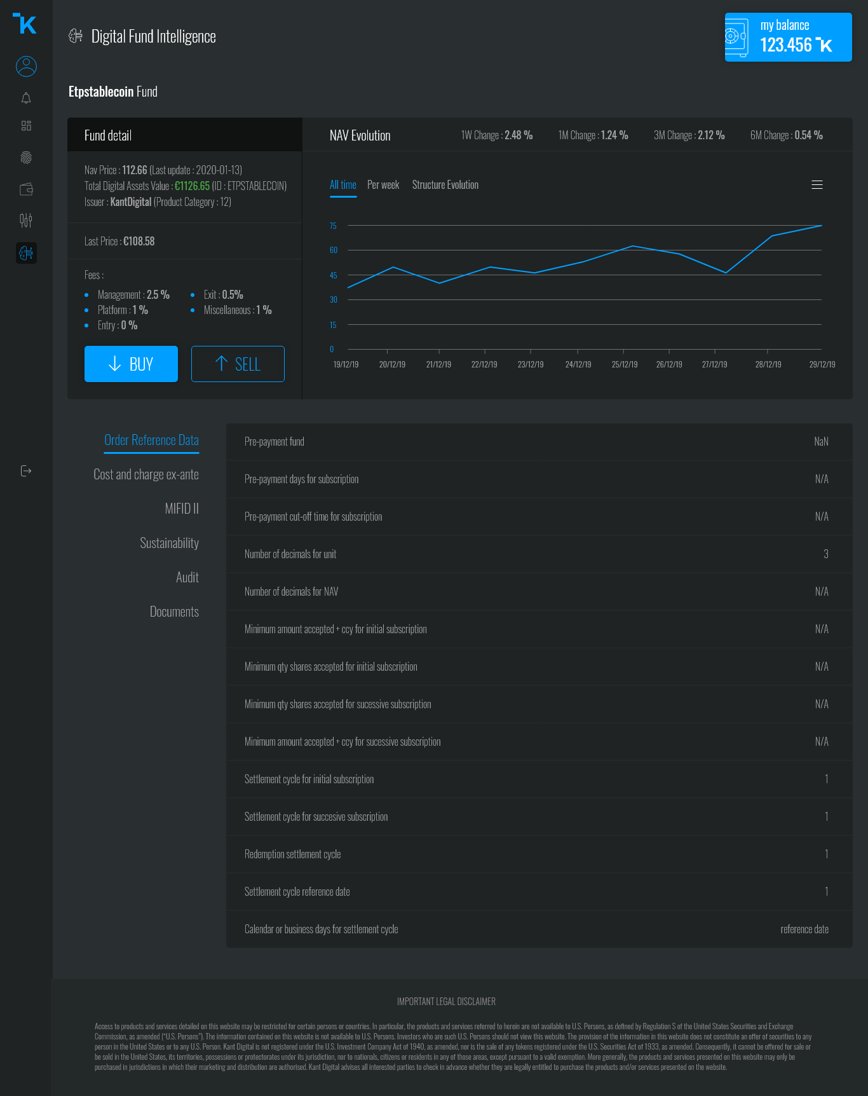Open the wallet icon in sidebar
This screenshot has width=868, height=1096.
coord(26,189)
